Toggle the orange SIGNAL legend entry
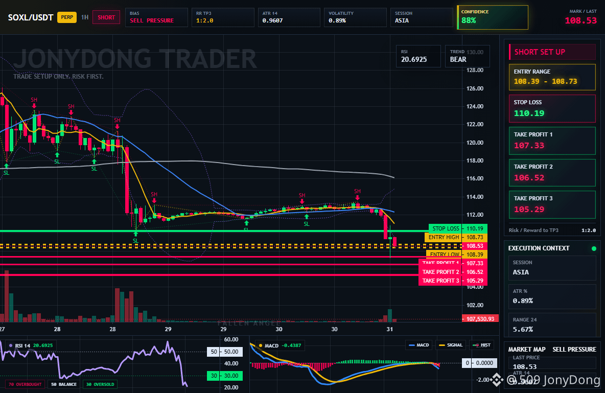Image resolution: width=605 pixels, height=393 pixels. (450, 345)
